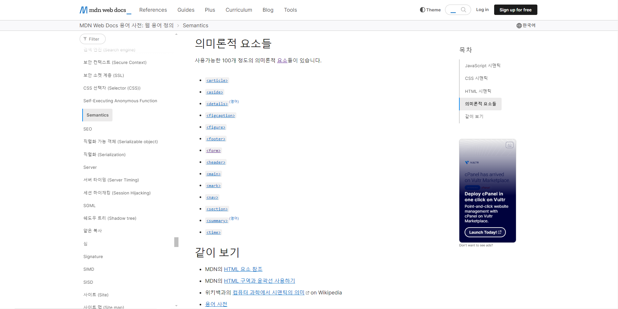Click the globe language icon for 한국어

click(519, 26)
